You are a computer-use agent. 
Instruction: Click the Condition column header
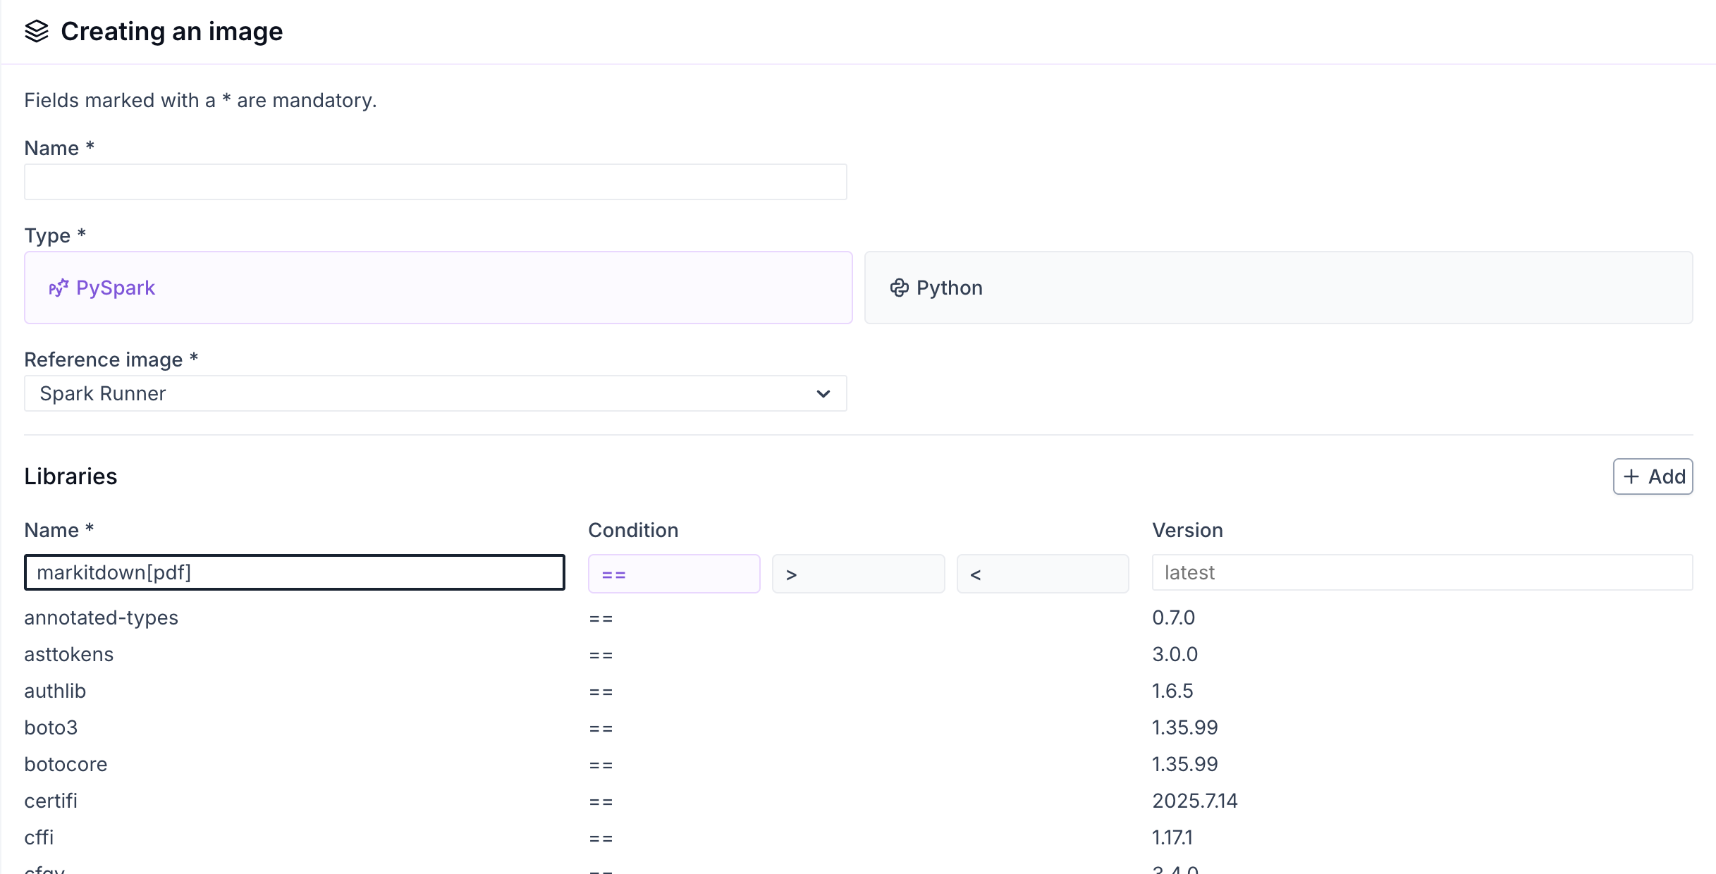point(633,530)
